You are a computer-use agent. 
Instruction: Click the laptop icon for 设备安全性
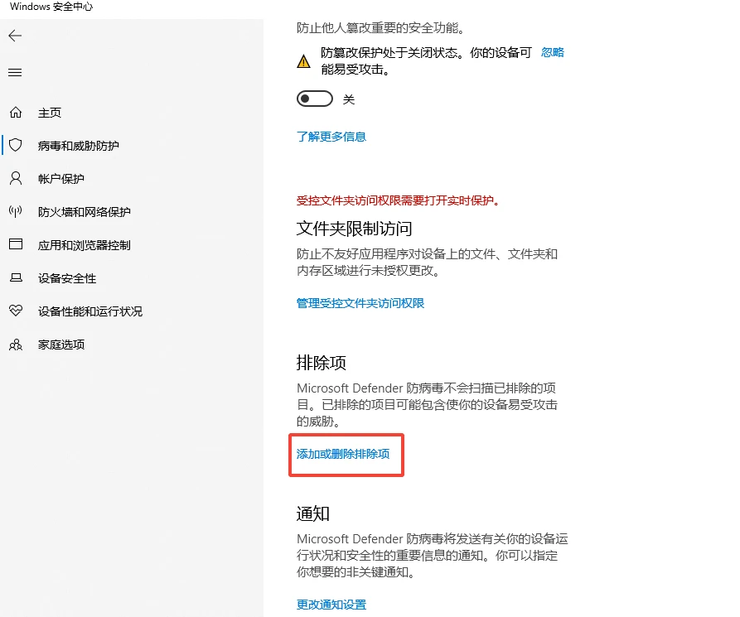point(16,277)
